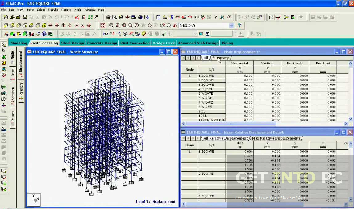The image size is (354, 209).
Task: Click the axis orientation icon in structure view
Action: click(34, 199)
